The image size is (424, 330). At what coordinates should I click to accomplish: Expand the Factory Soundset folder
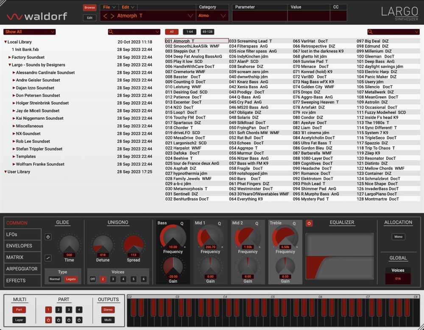(x=10, y=57)
